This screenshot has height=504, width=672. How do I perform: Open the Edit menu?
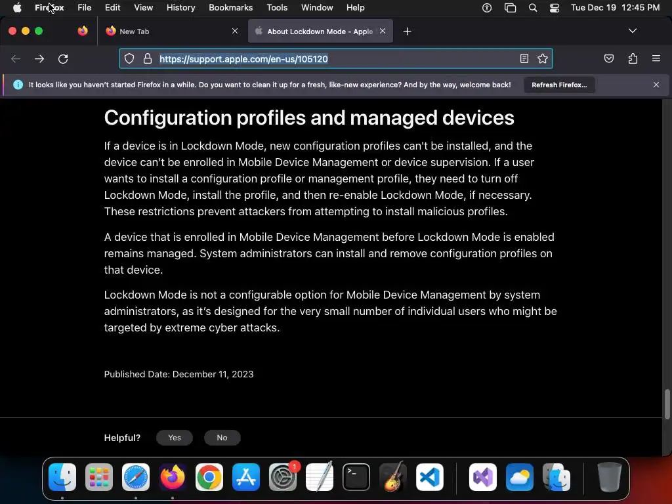coord(112,8)
